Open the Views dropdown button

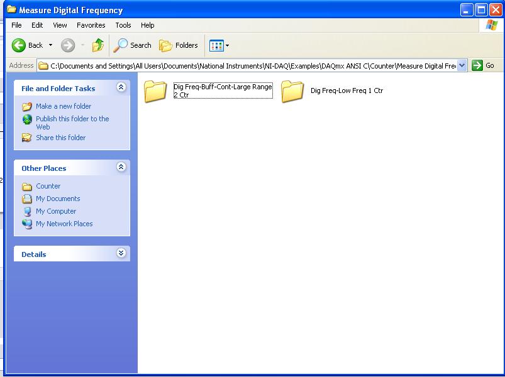coord(219,45)
